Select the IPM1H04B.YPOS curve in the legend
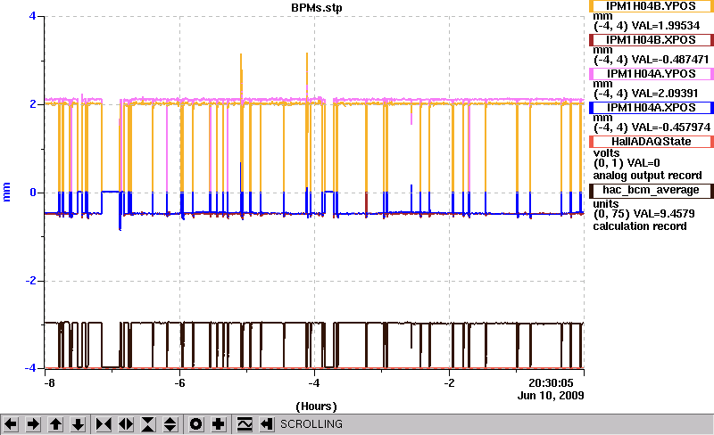Viewport: 714px width, 435px height. coord(652,6)
